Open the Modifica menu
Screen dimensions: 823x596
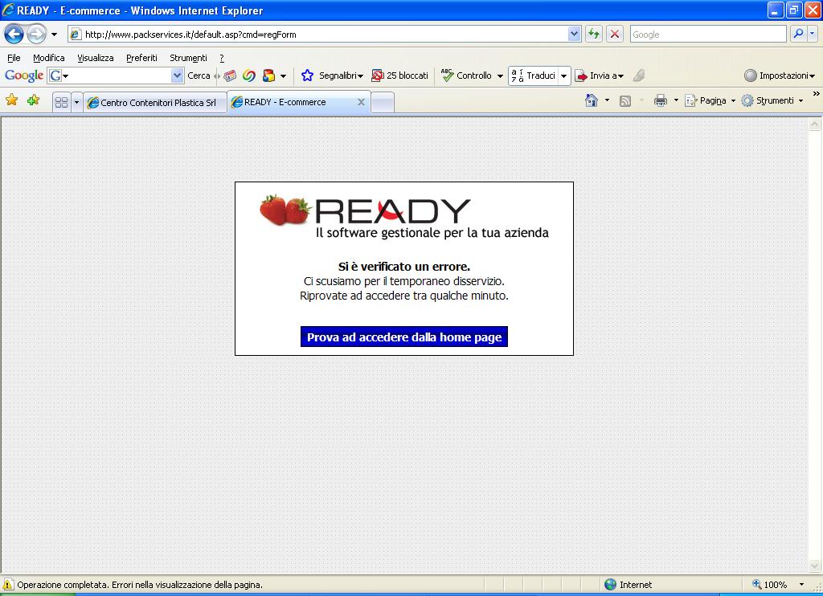pos(49,58)
